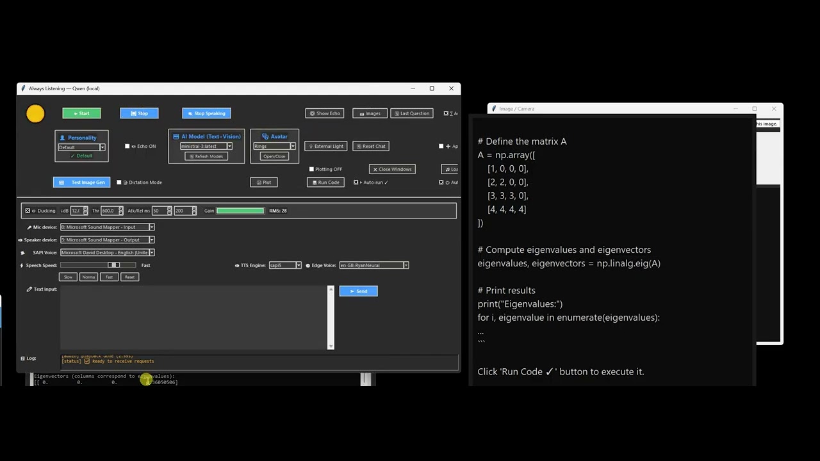Open the Show Echo button

point(325,113)
